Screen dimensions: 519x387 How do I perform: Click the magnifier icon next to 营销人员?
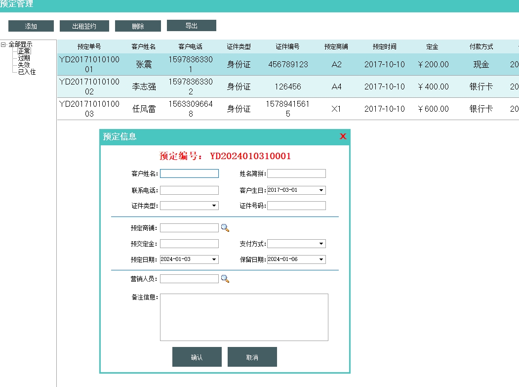pos(225,279)
